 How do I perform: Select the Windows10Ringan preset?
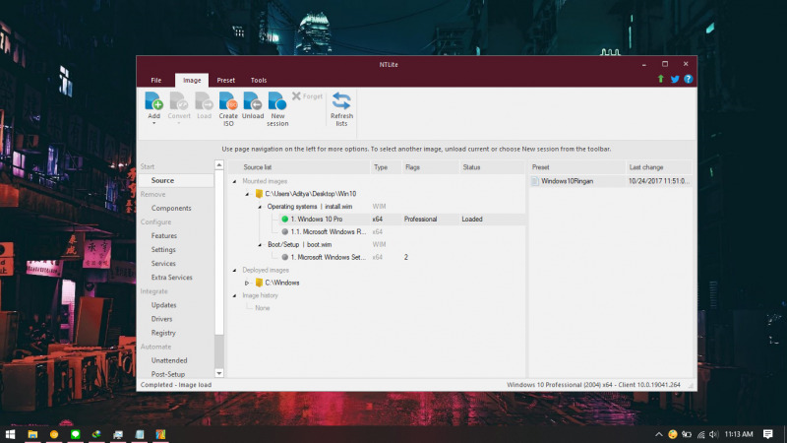[610, 181]
